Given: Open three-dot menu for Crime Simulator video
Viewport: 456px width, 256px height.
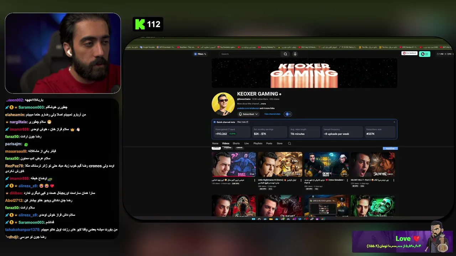Looking at the screenshot, I should tap(347, 180).
